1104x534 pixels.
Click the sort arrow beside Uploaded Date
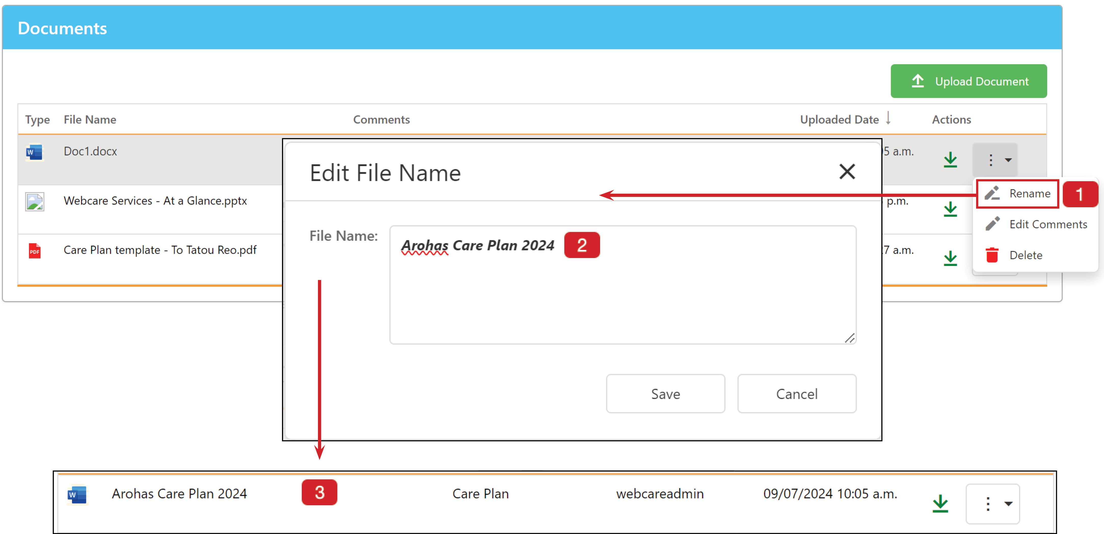click(888, 118)
